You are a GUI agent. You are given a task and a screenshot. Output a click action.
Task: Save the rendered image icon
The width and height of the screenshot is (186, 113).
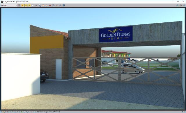pos(40,5)
